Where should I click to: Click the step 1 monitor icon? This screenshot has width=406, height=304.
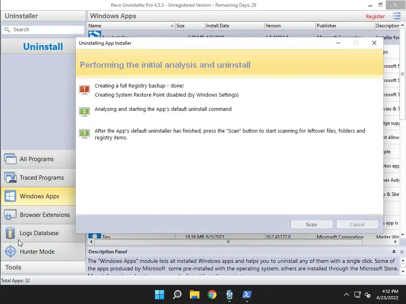[x=84, y=90]
